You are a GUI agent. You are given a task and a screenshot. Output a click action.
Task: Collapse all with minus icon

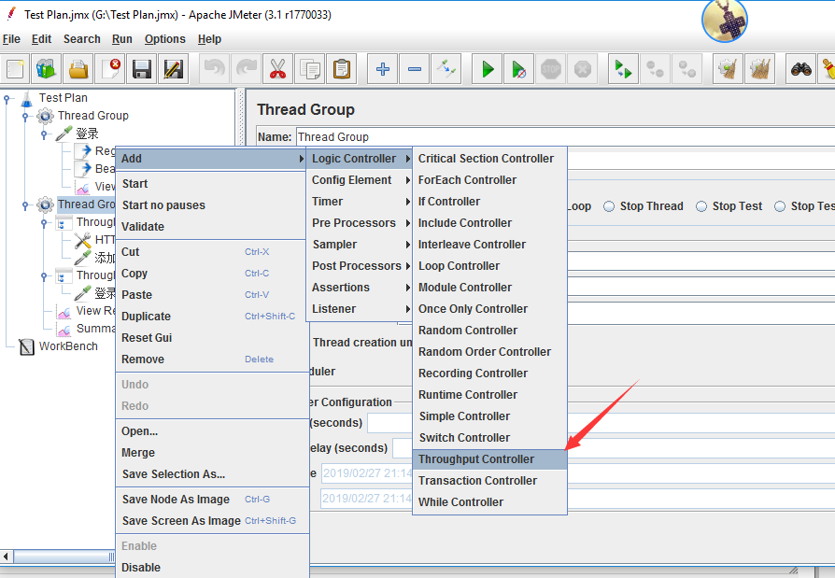pos(415,69)
